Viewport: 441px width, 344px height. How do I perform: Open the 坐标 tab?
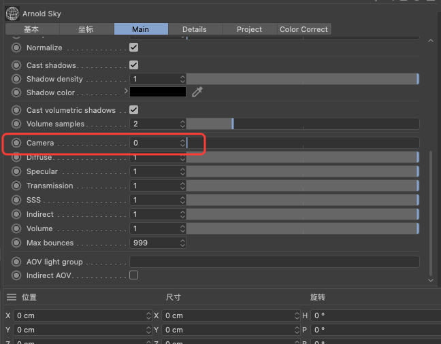86,29
